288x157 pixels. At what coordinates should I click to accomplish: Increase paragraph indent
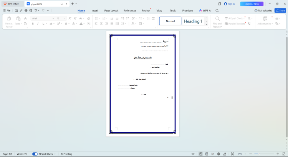tap(117, 18)
